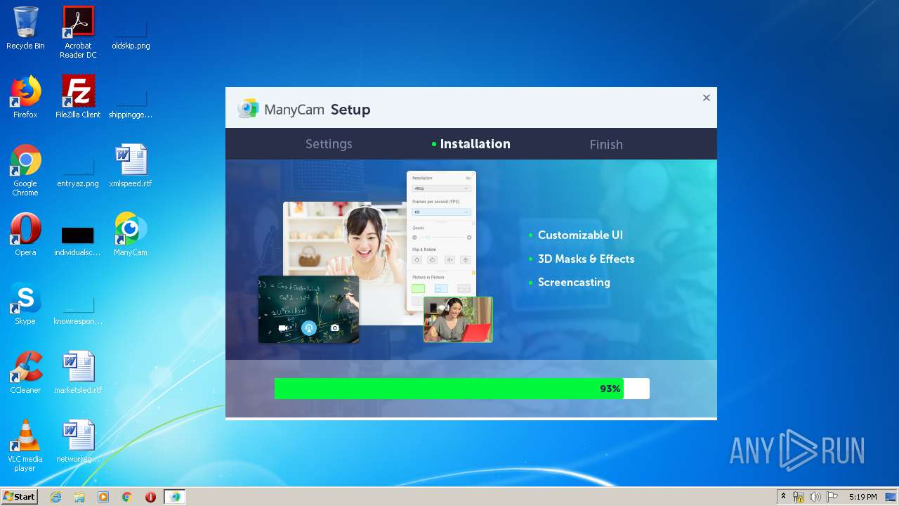Select the Installation step tab
The image size is (899, 506).
click(x=471, y=144)
